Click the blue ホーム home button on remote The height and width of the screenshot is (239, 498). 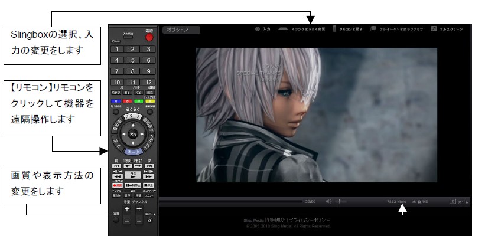coord(133,152)
